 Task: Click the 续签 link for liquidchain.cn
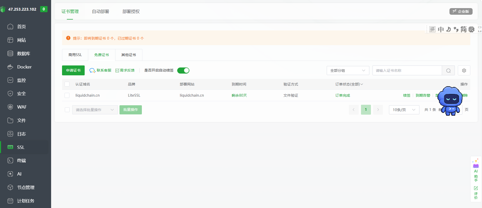(x=407, y=95)
